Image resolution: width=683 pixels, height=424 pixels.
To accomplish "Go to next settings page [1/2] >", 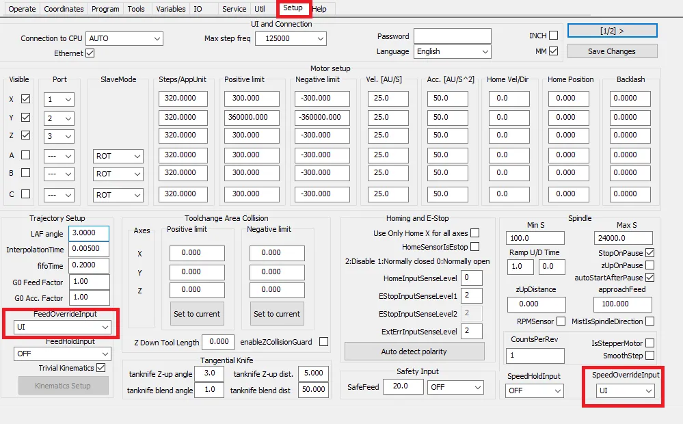I will pos(612,31).
